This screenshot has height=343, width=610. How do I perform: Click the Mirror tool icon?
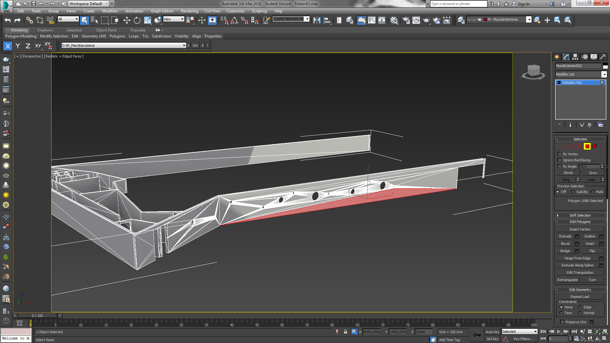[x=317, y=20]
